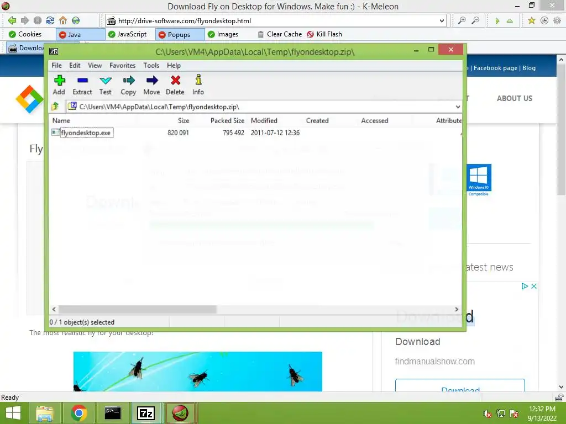Click the green up triangle in K-Meleon toolbar
This screenshot has width=566, height=424.
tap(510, 21)
